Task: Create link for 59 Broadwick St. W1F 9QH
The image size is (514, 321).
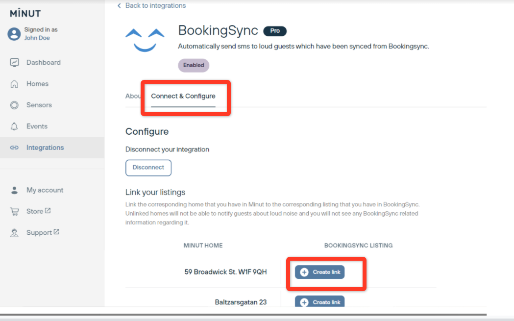Action: 319,272
